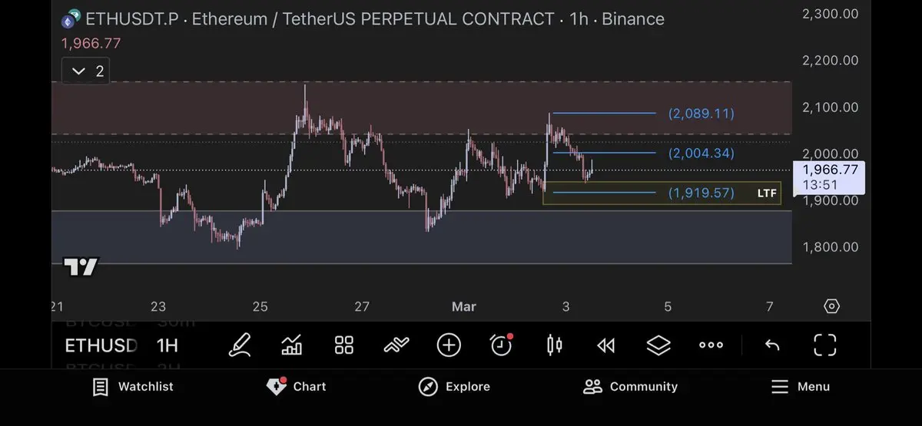Screen dimensions: 922x426
Task: Start bar replay rewind icon
Action: [606, 345]
